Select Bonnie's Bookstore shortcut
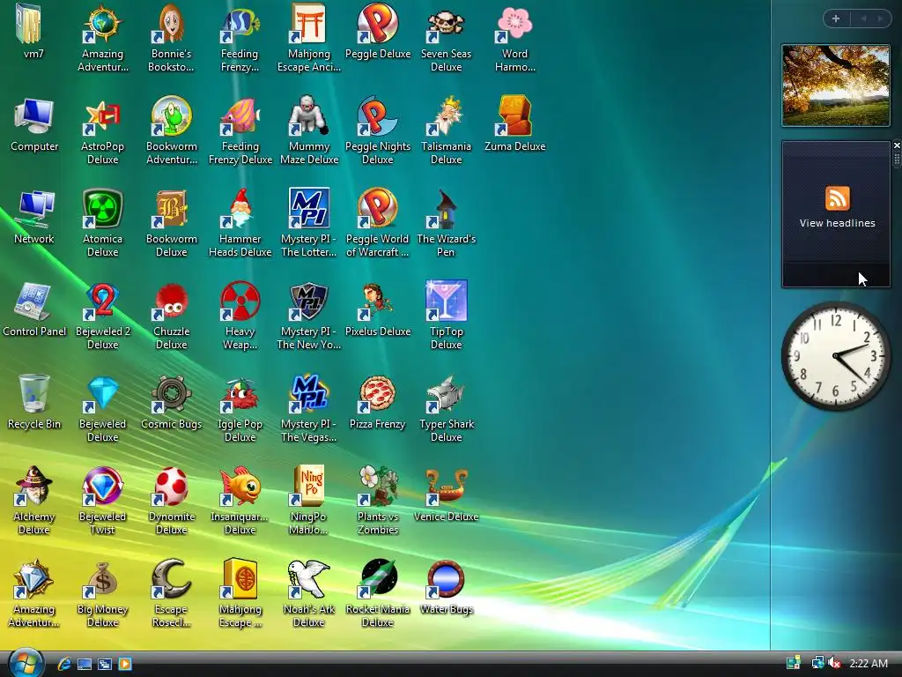The image size is (902, 677). [171, 39]
